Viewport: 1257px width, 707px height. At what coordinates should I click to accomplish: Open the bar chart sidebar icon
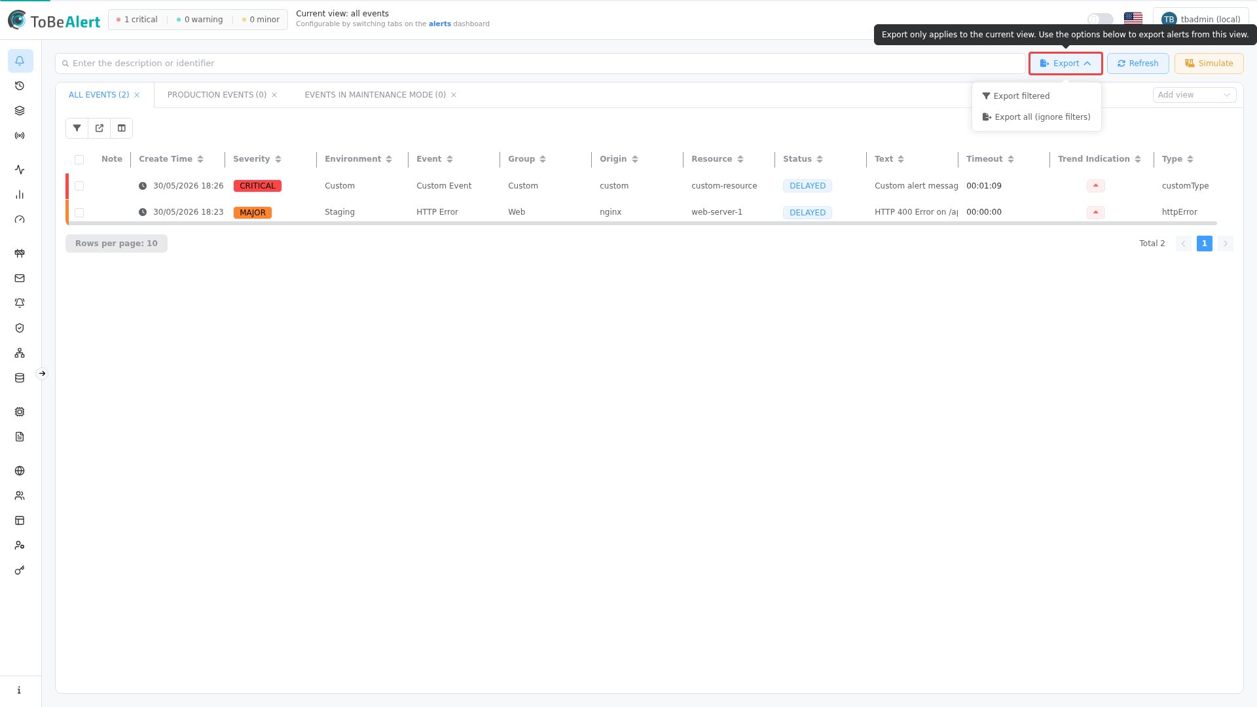click(x=20, y=194)
